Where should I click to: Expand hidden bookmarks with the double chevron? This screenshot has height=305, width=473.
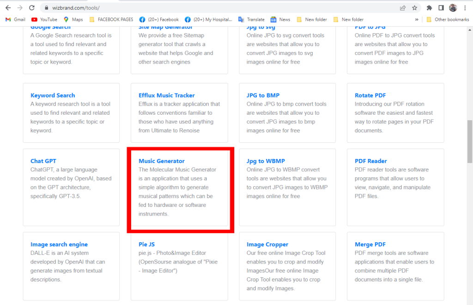(417, 19)
